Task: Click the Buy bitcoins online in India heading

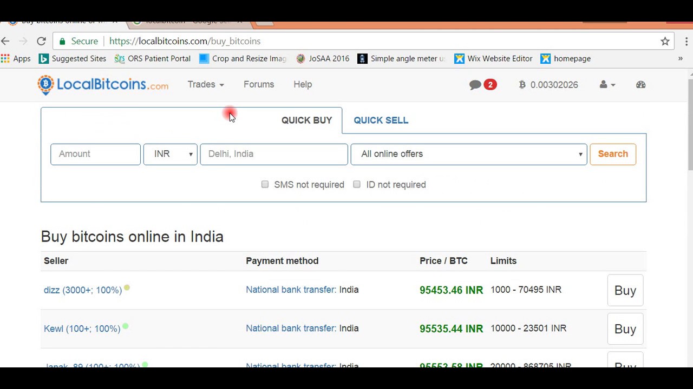Action: click(x=132, y=237)
